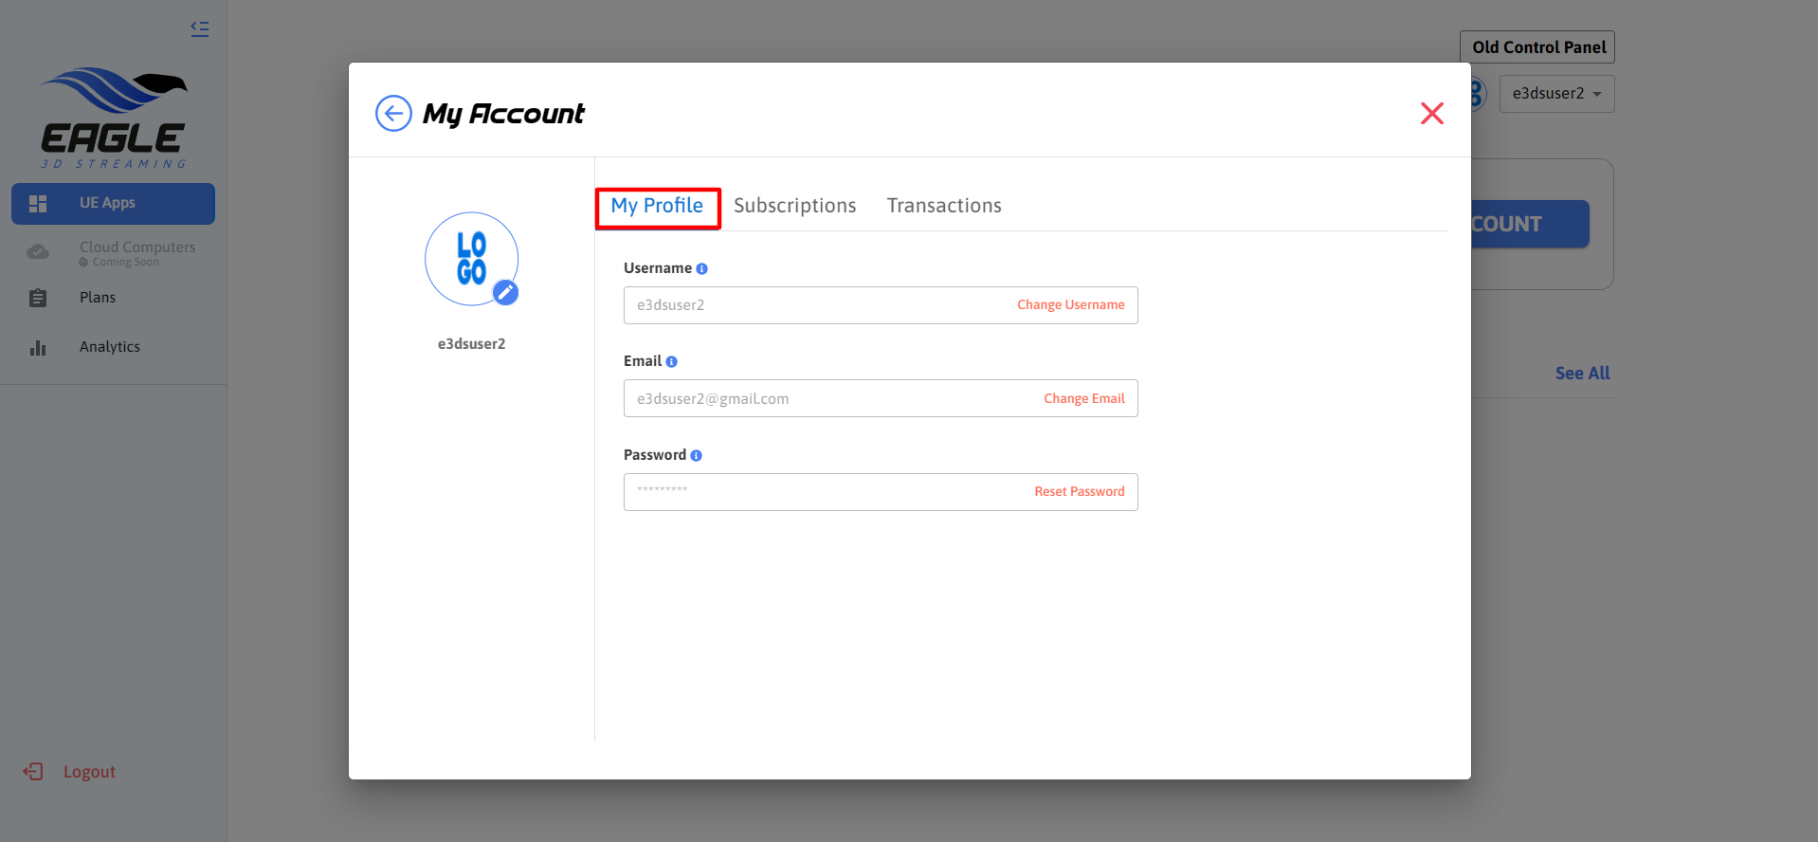Screen dimensions: 1818x842
Task: Click the Logout option in the sidebar
Action: click(88, 772)
